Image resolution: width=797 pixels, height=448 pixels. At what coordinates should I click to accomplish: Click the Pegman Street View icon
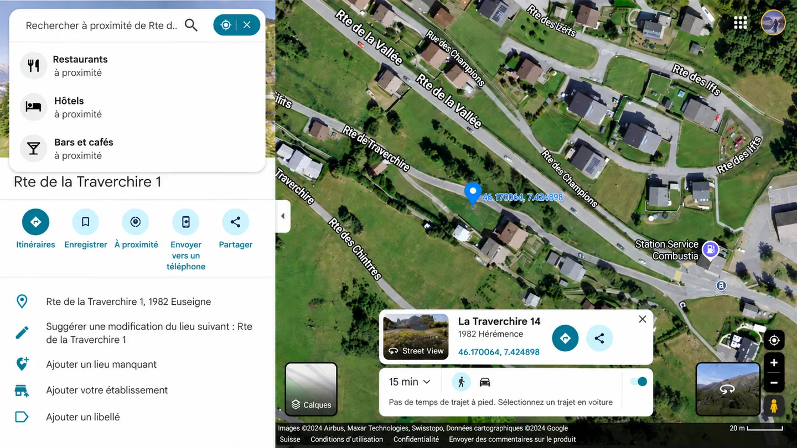tap(774, 406)
